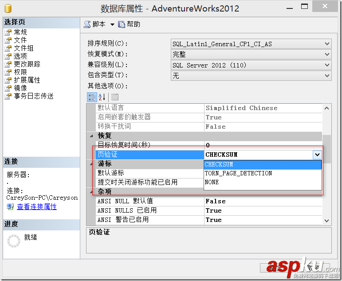Click the 转换干扰词 row
342x281 pixels.
coord(209,127)
